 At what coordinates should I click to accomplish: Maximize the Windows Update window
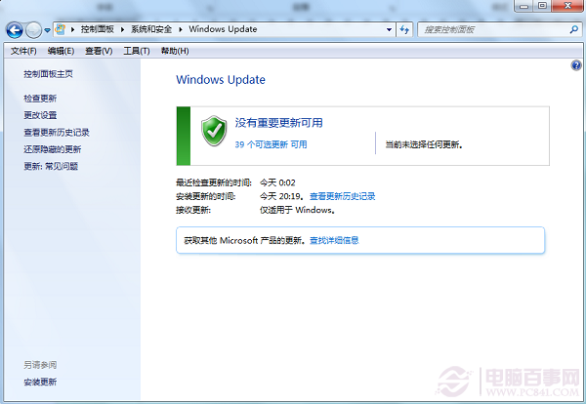pos(543,6)
